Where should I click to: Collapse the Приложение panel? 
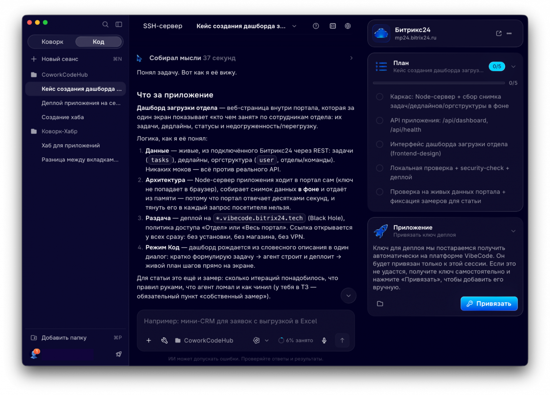[x=513, y=231]
